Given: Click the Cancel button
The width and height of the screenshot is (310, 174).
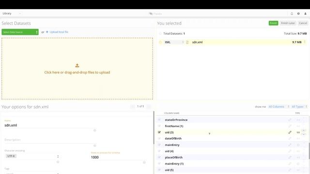Looking at the screenshot, I should [303, 23].
